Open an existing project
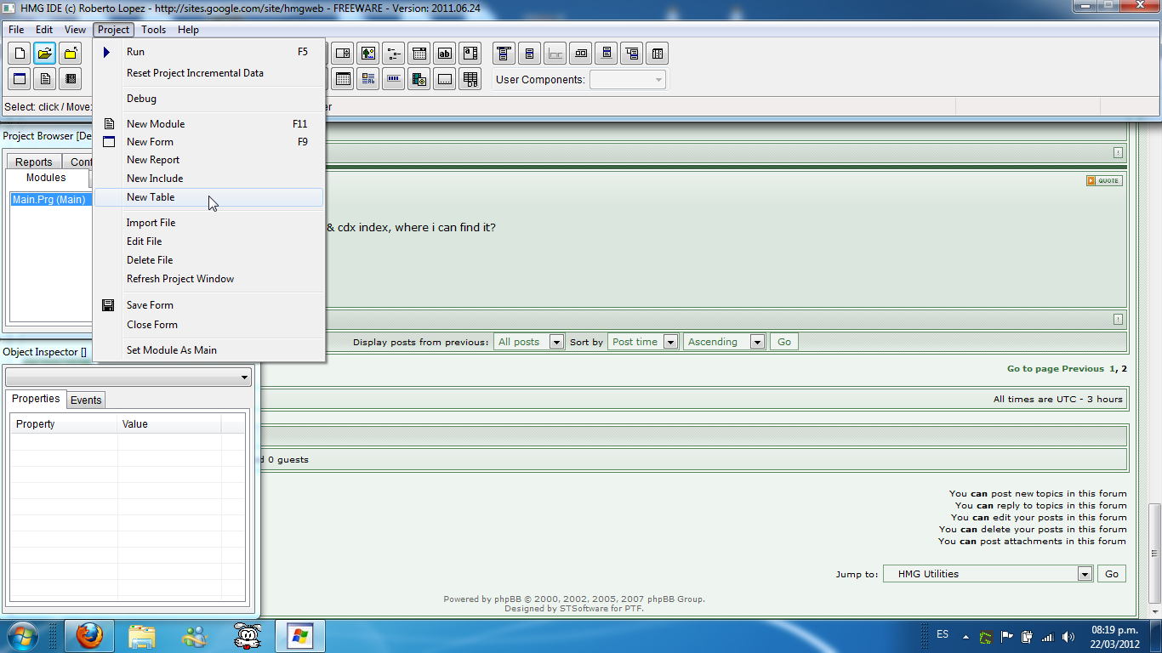1162x653 pixels. pyautogui.click(x=44, y=53)
